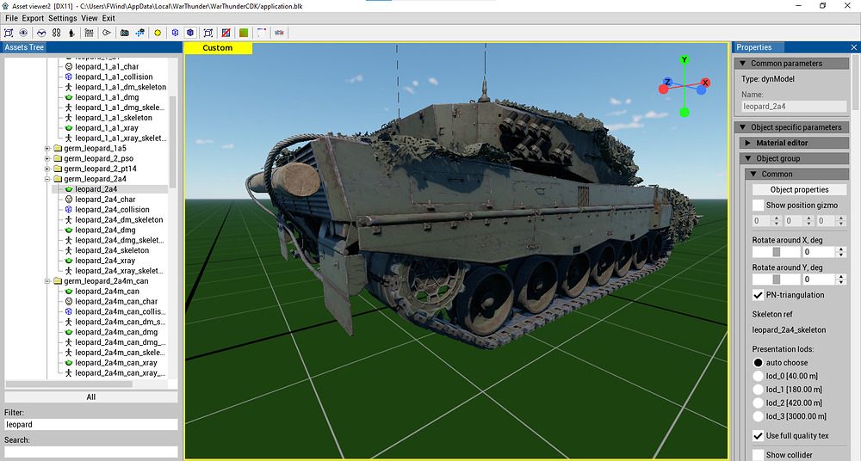Click the empty Search input field
861x461 pixels.
[x=91, y=452]
